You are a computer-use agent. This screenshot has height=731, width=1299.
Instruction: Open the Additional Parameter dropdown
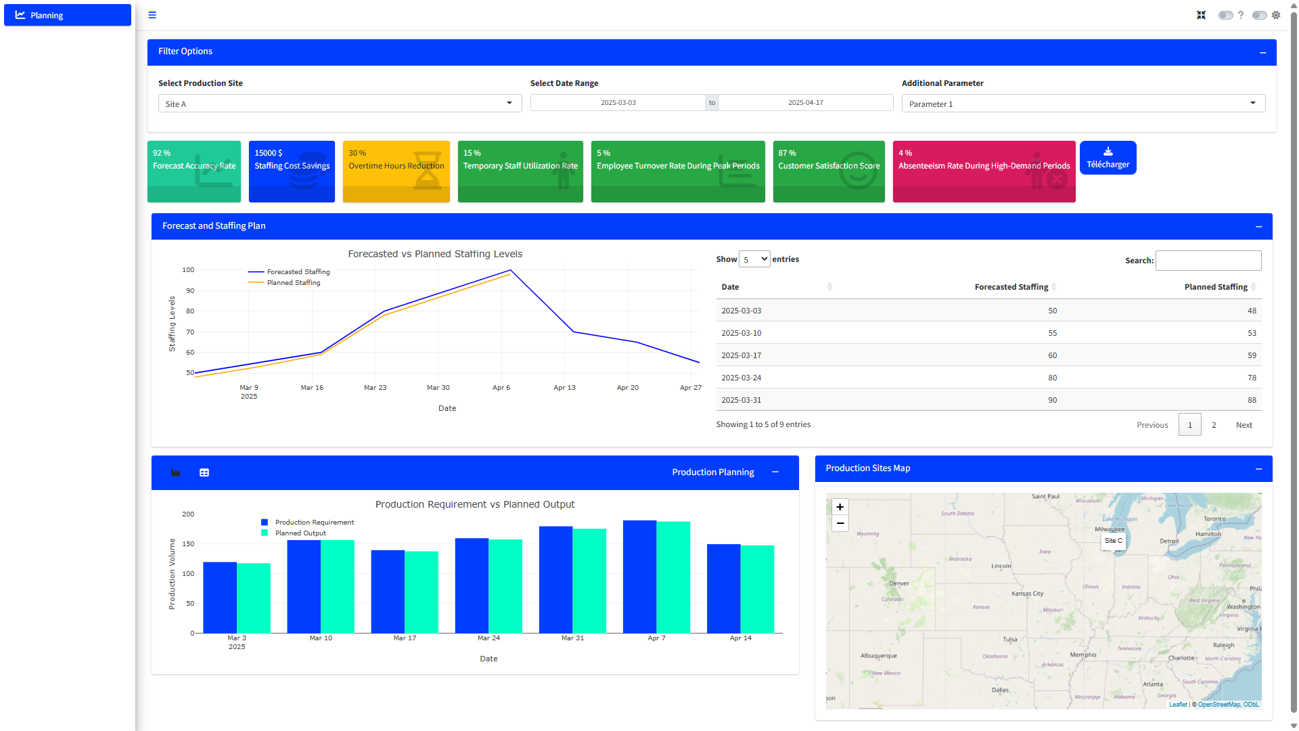pyautogui.click(x=1082, y=104)
